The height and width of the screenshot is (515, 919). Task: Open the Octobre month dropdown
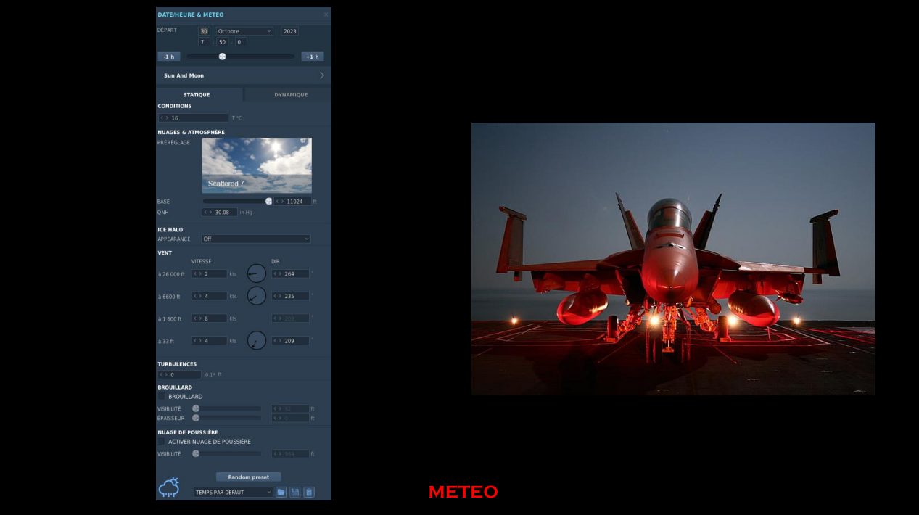click(244, 31)
